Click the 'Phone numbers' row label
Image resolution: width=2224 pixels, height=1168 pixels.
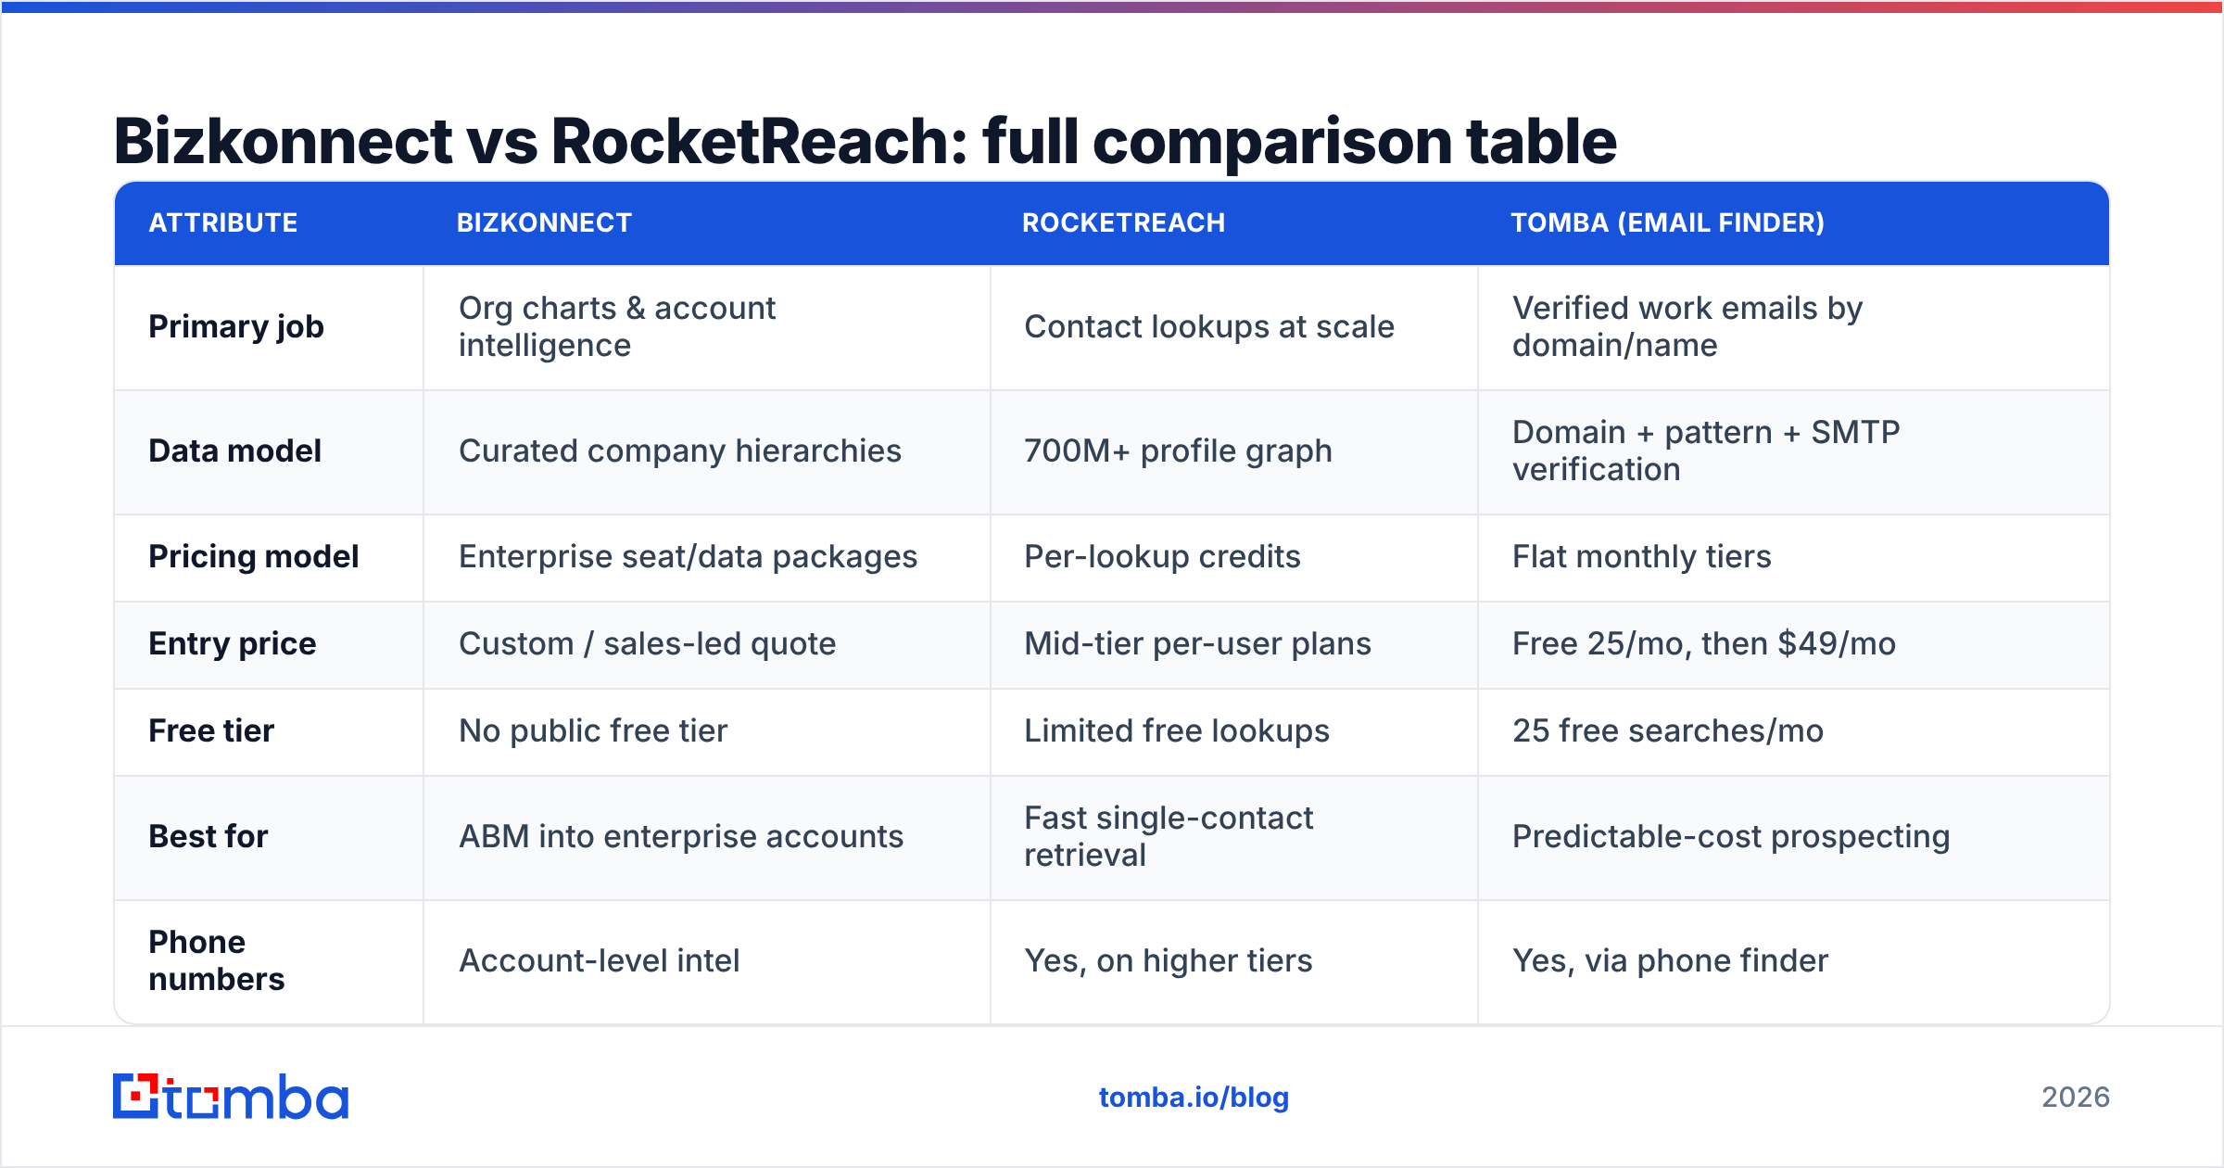(x=217, y=961)
